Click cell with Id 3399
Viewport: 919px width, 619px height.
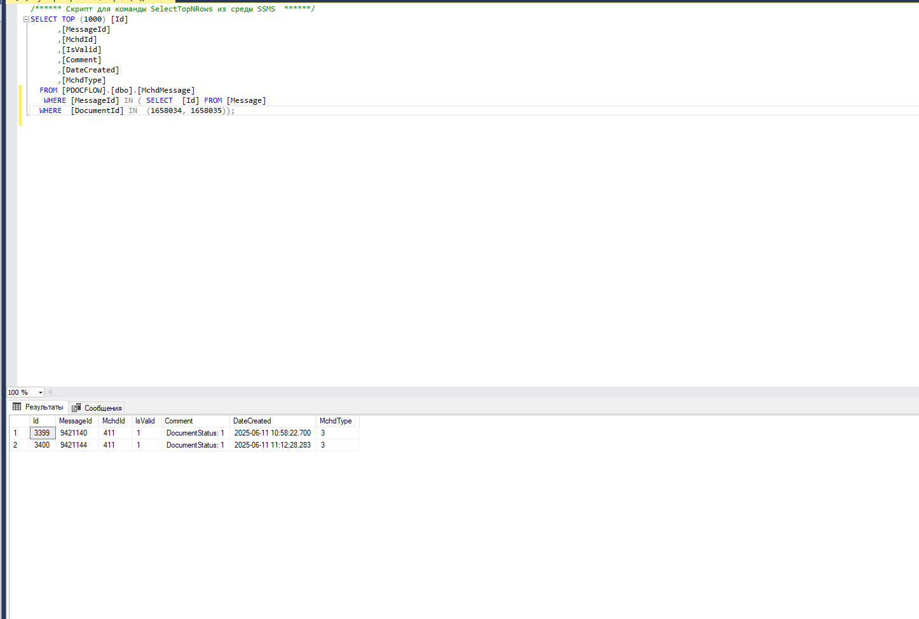pos(42,433)
